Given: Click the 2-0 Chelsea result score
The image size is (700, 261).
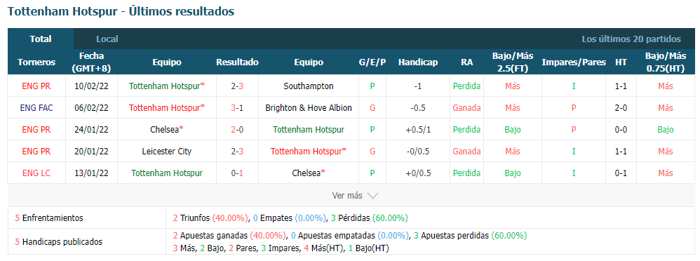Looking at the screenshot, I should [237, 130].
